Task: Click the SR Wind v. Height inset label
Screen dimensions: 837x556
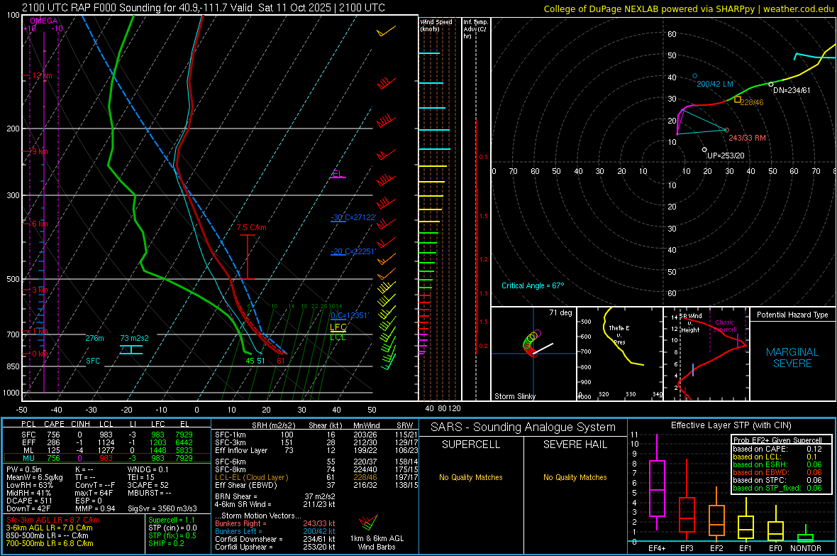Action: click(x=691, y=323)
